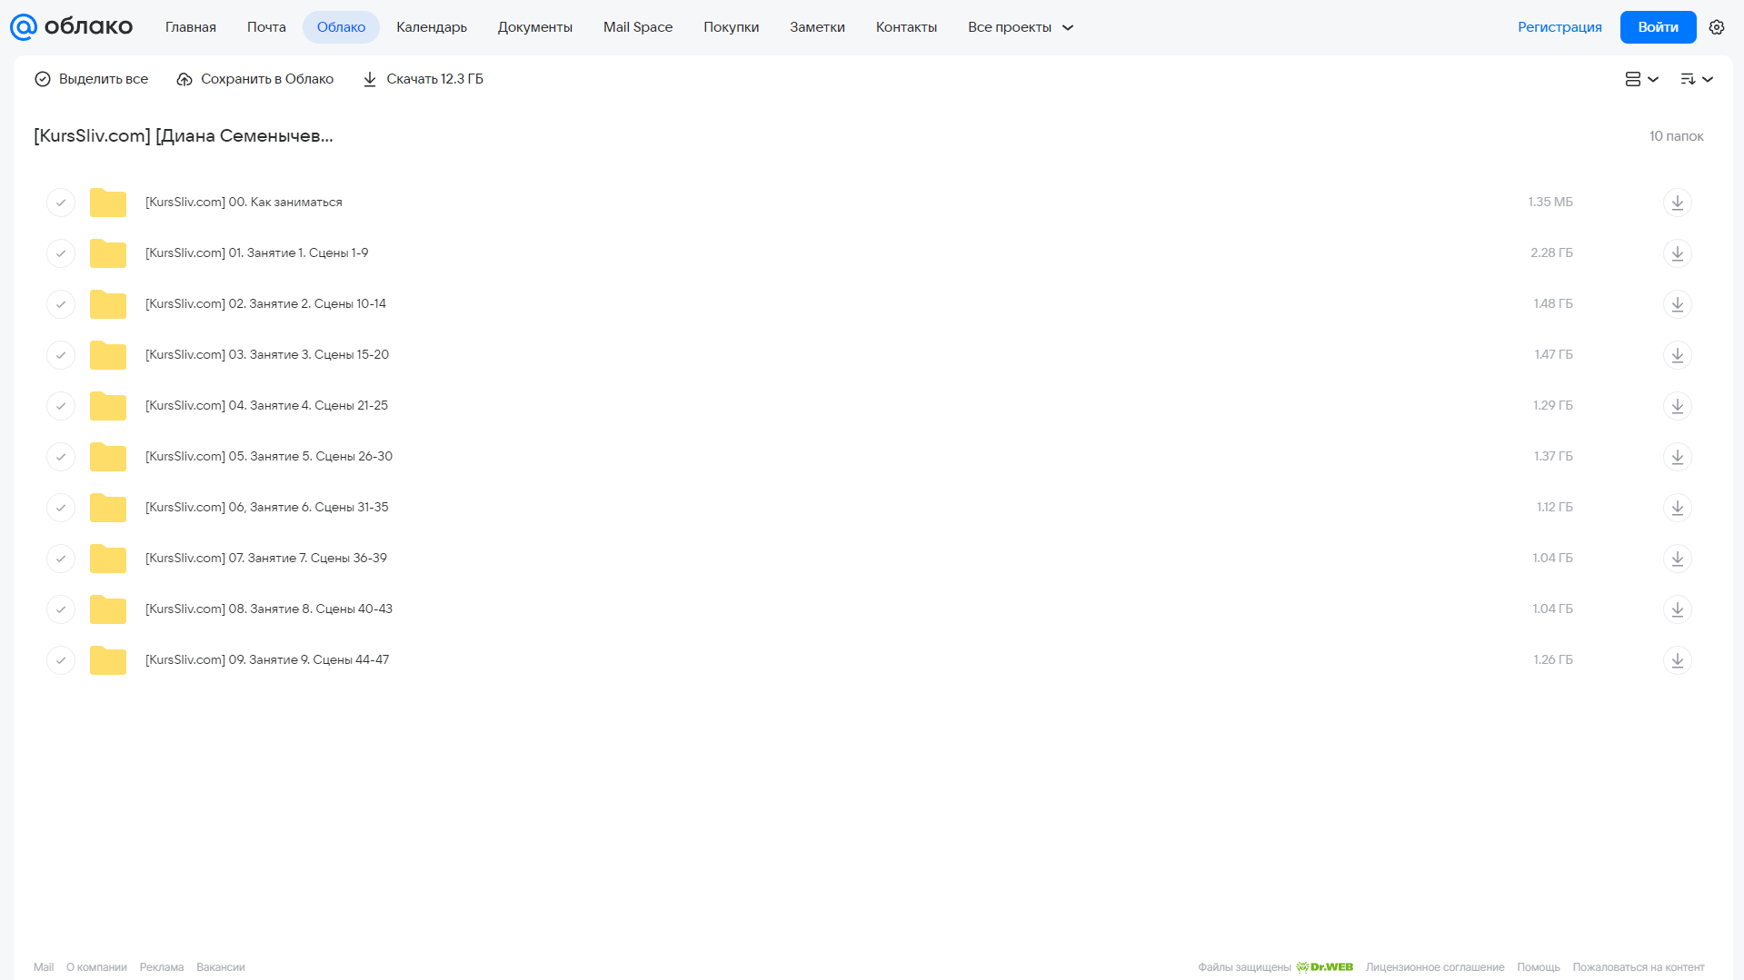Open folder icon for 03. Занятие 3
The height and width of the screenshot is (980, 1744).
tap(108, 355)
